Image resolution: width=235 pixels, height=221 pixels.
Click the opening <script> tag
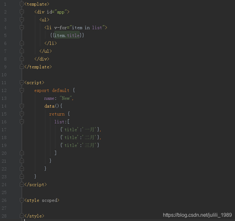point(34,83)
